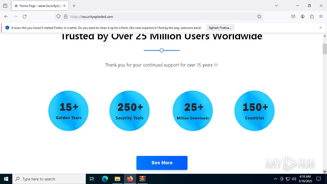Click the See More button
Screen dimensions: 327x184
tap(162, 163)
